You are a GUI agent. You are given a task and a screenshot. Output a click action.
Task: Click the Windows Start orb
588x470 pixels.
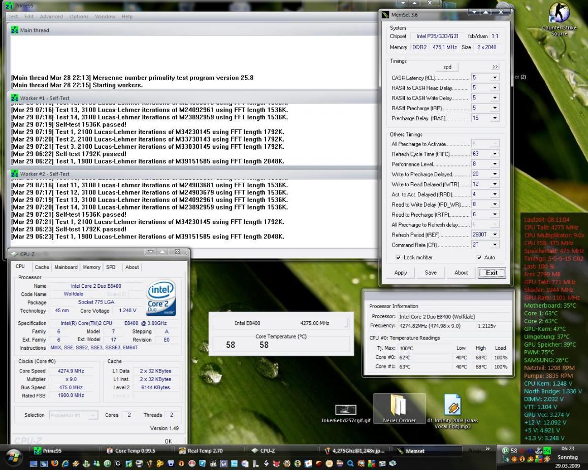point(13,457)
